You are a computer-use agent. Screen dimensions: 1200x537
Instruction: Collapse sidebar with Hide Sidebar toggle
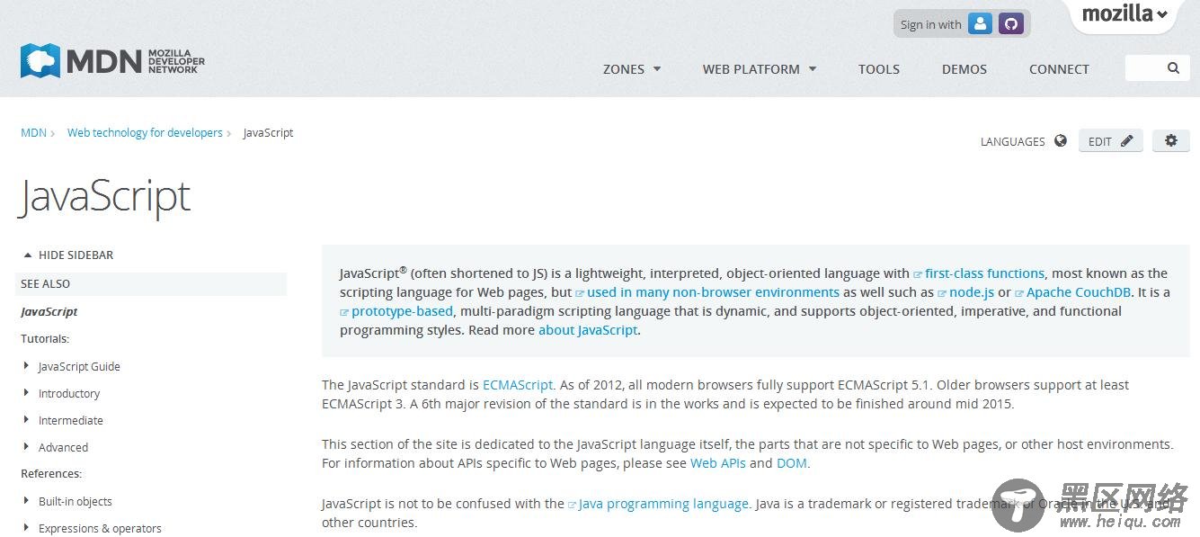click(x=69, y=255)
